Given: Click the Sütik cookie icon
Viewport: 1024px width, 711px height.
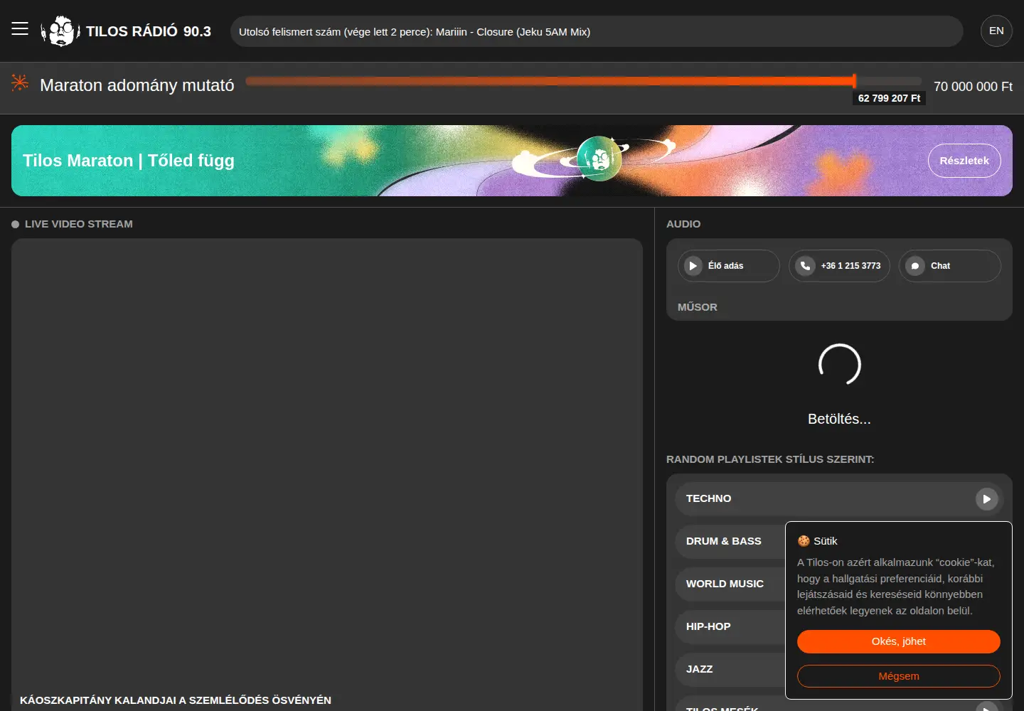Looking at the screenshot, I should click(804, 541).
